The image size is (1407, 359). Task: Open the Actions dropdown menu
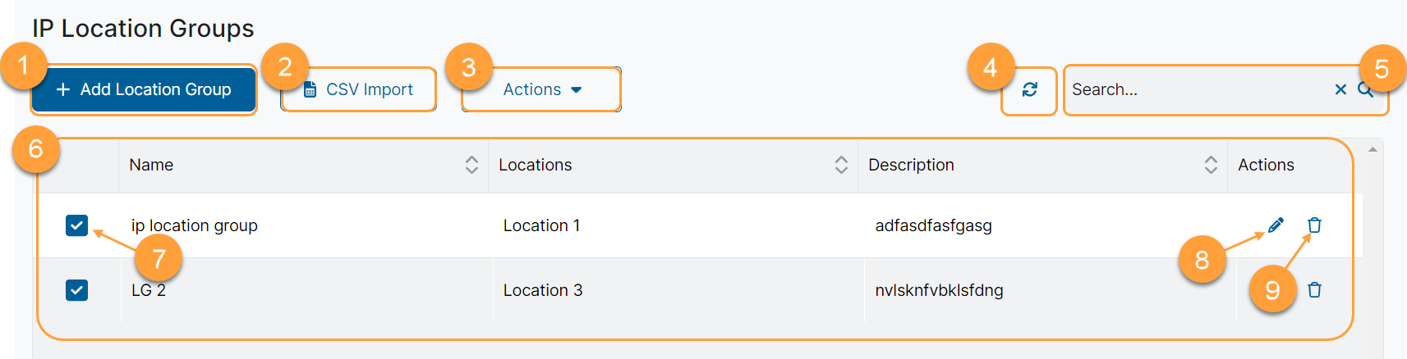pos(542,89)
